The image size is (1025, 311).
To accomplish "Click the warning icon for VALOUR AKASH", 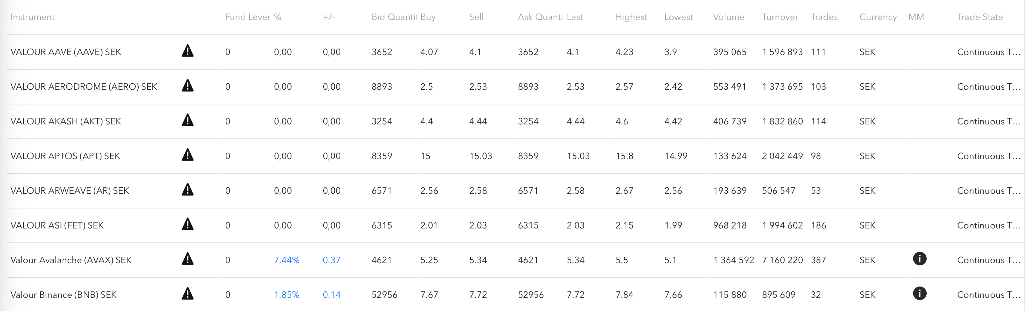I will [187, 121].
